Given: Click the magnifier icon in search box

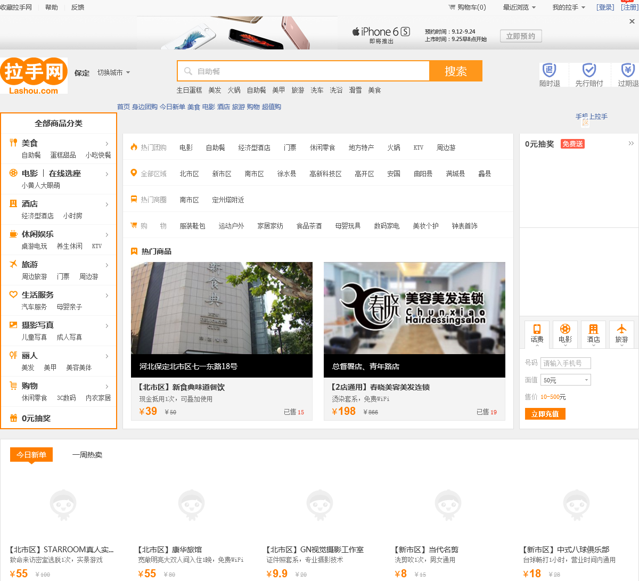Looking at the screenshot, I should pyautogui.click(x=188, y=71).
